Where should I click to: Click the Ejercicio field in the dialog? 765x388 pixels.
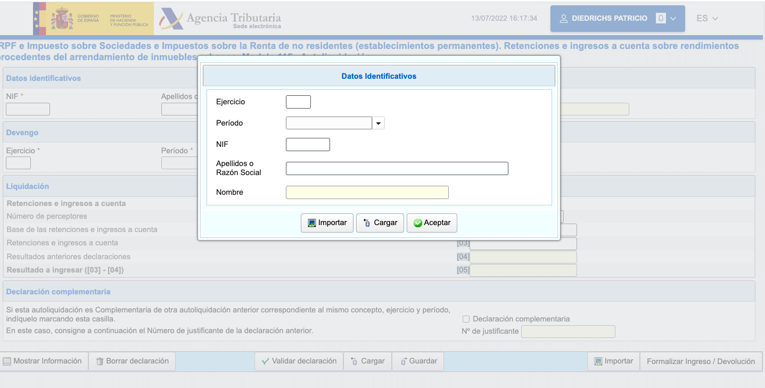(x=298, y=102)
